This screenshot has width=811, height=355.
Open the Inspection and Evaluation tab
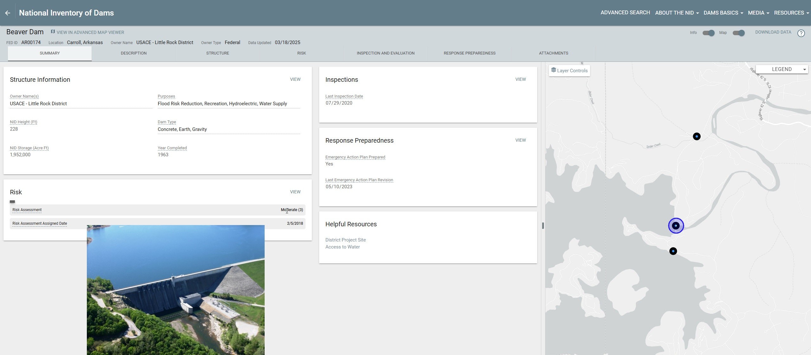[x=385, y=53]
